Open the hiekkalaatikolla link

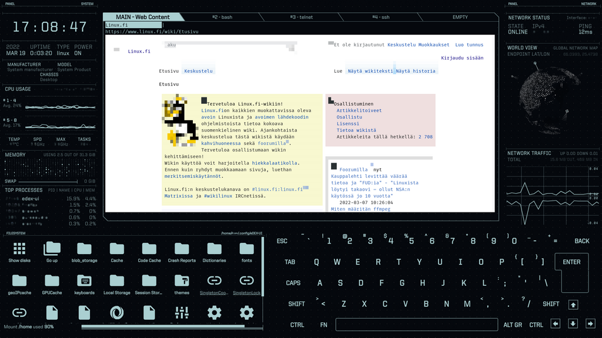[275, 163]
